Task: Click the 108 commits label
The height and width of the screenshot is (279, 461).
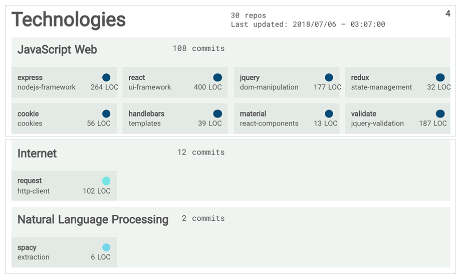Action: 198,49
